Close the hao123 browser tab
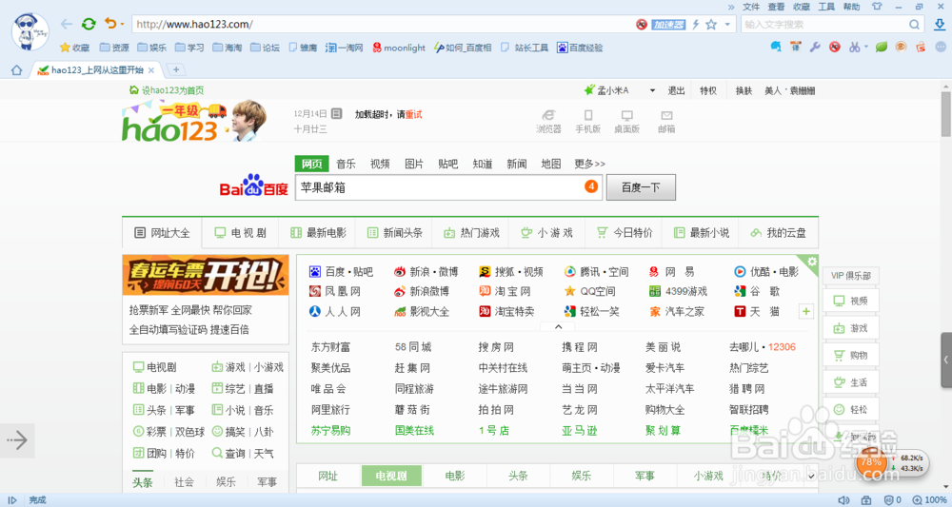Image resolution: width=952 pixels, height=507 pixels. [x=151, y=70]
